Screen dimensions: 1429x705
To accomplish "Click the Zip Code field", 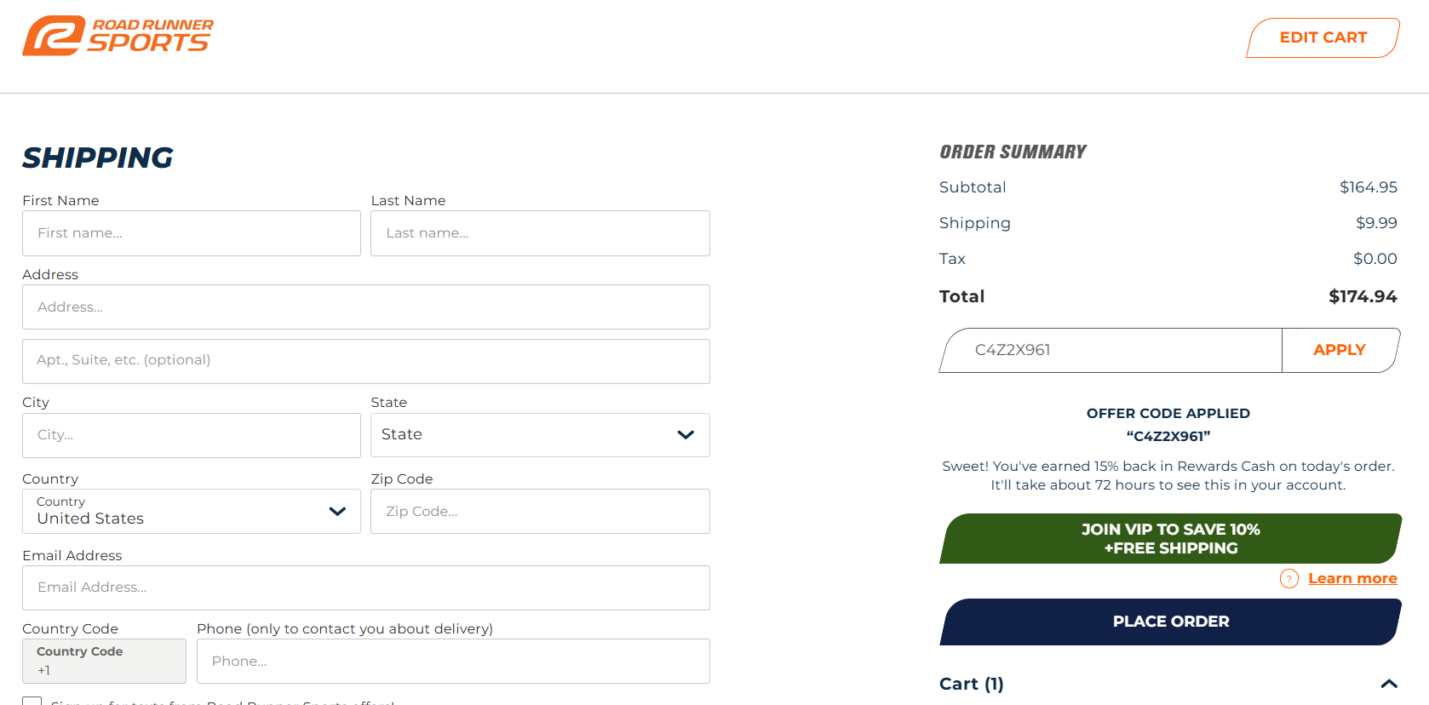I will coord(540,511).
